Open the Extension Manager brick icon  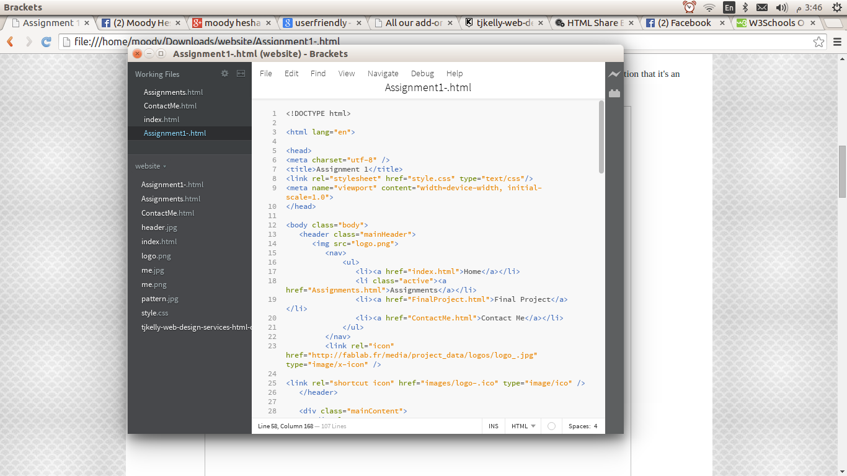[614, 94]
